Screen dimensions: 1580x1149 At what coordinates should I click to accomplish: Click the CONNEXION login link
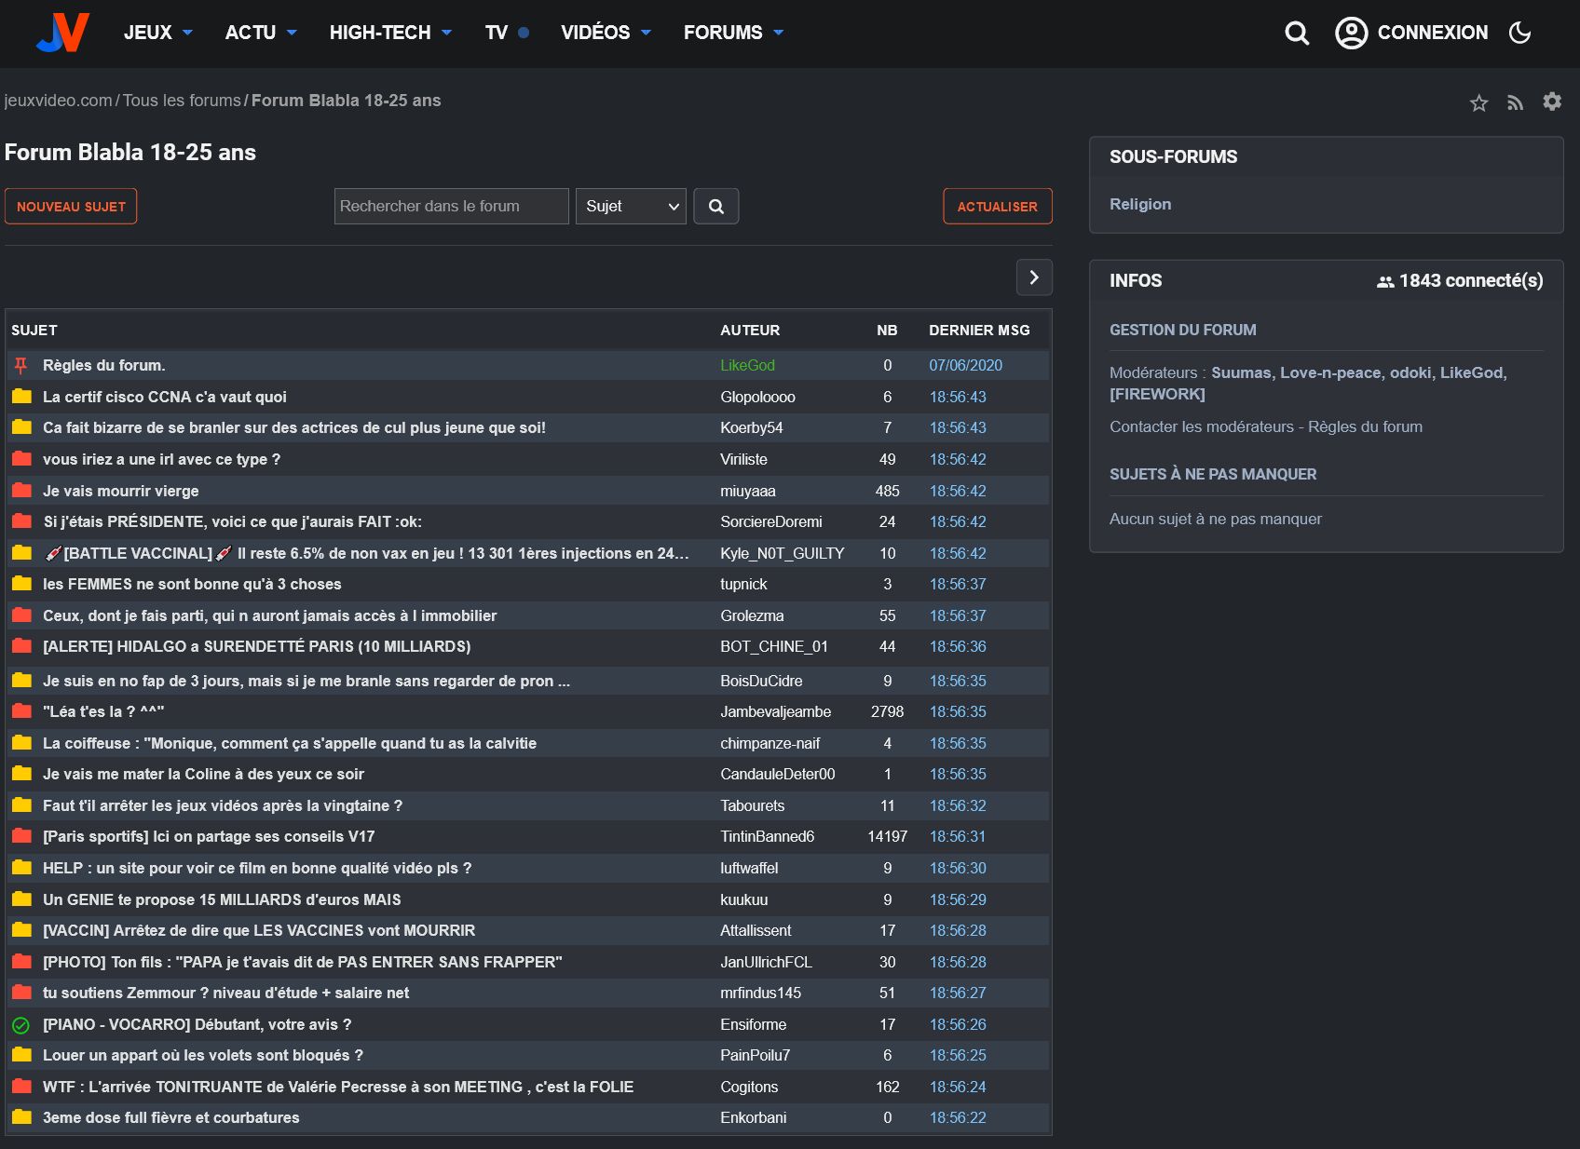1432,33
